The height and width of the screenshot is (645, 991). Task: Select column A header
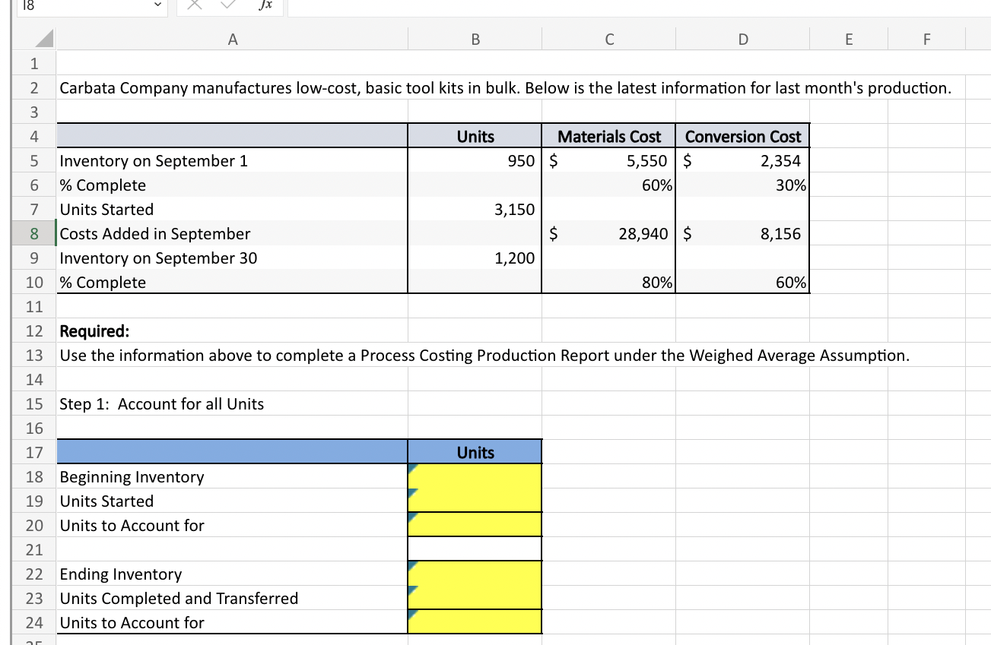click(x=231, y=39)
